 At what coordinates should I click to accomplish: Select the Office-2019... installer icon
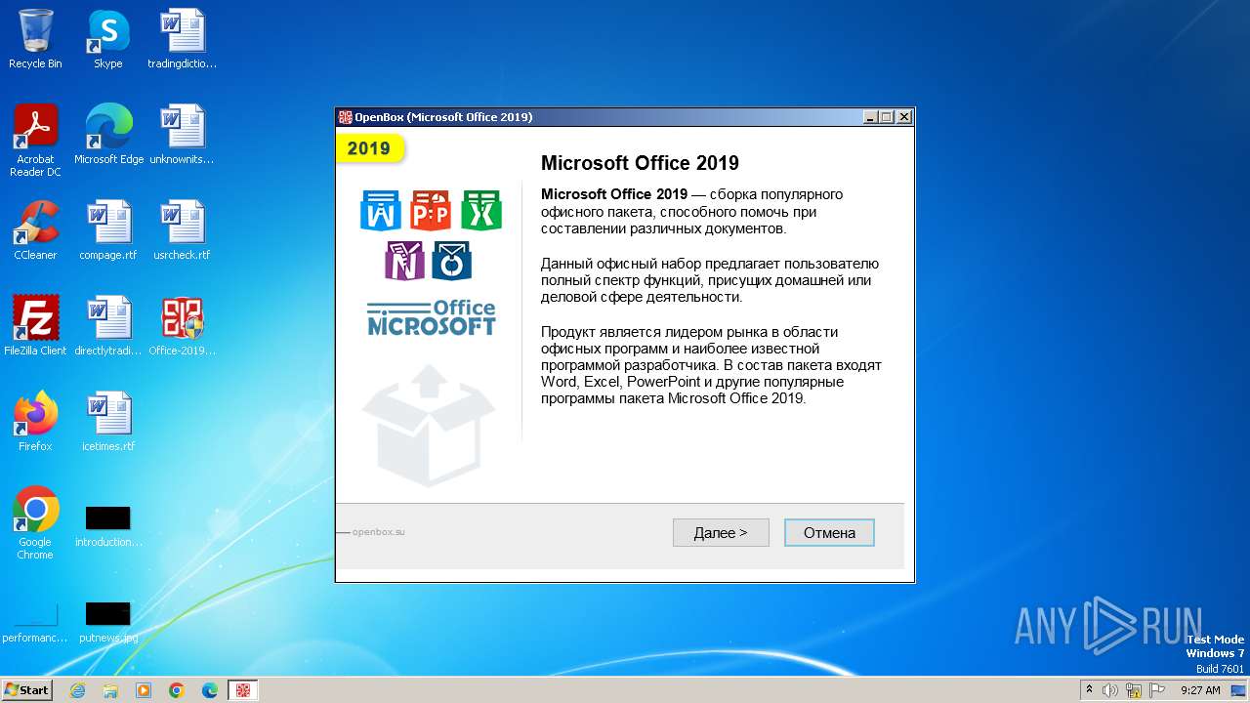point(183,326)
